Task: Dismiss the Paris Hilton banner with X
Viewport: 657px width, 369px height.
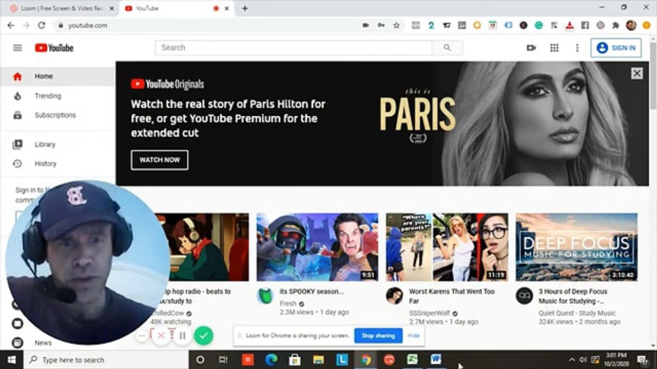Action: pos(637,73)
